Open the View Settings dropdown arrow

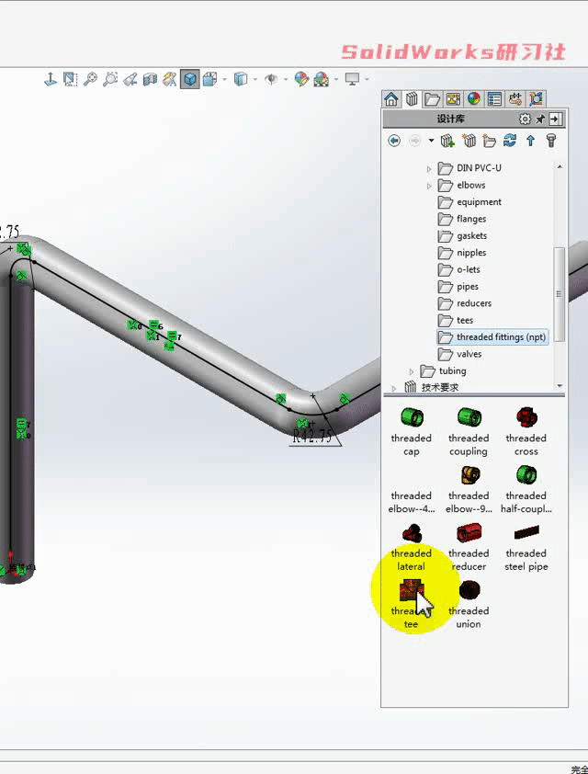click(367, 79)
